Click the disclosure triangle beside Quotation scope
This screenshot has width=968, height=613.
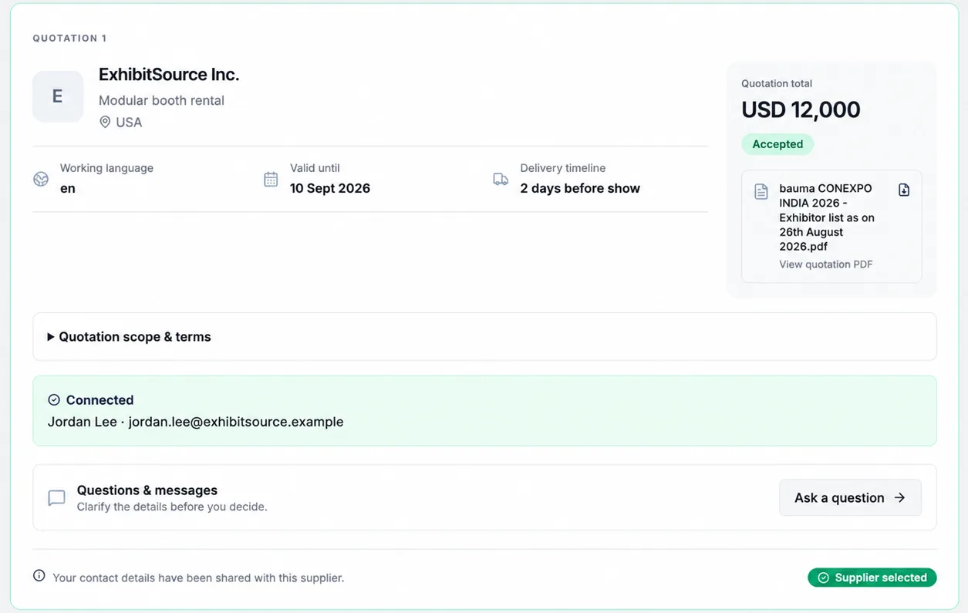(51, 337)
